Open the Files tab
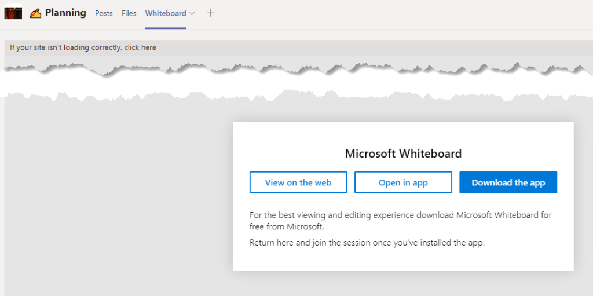Image resolution: width=593 pixels, height=296 pixels. (x=129, y=13)
